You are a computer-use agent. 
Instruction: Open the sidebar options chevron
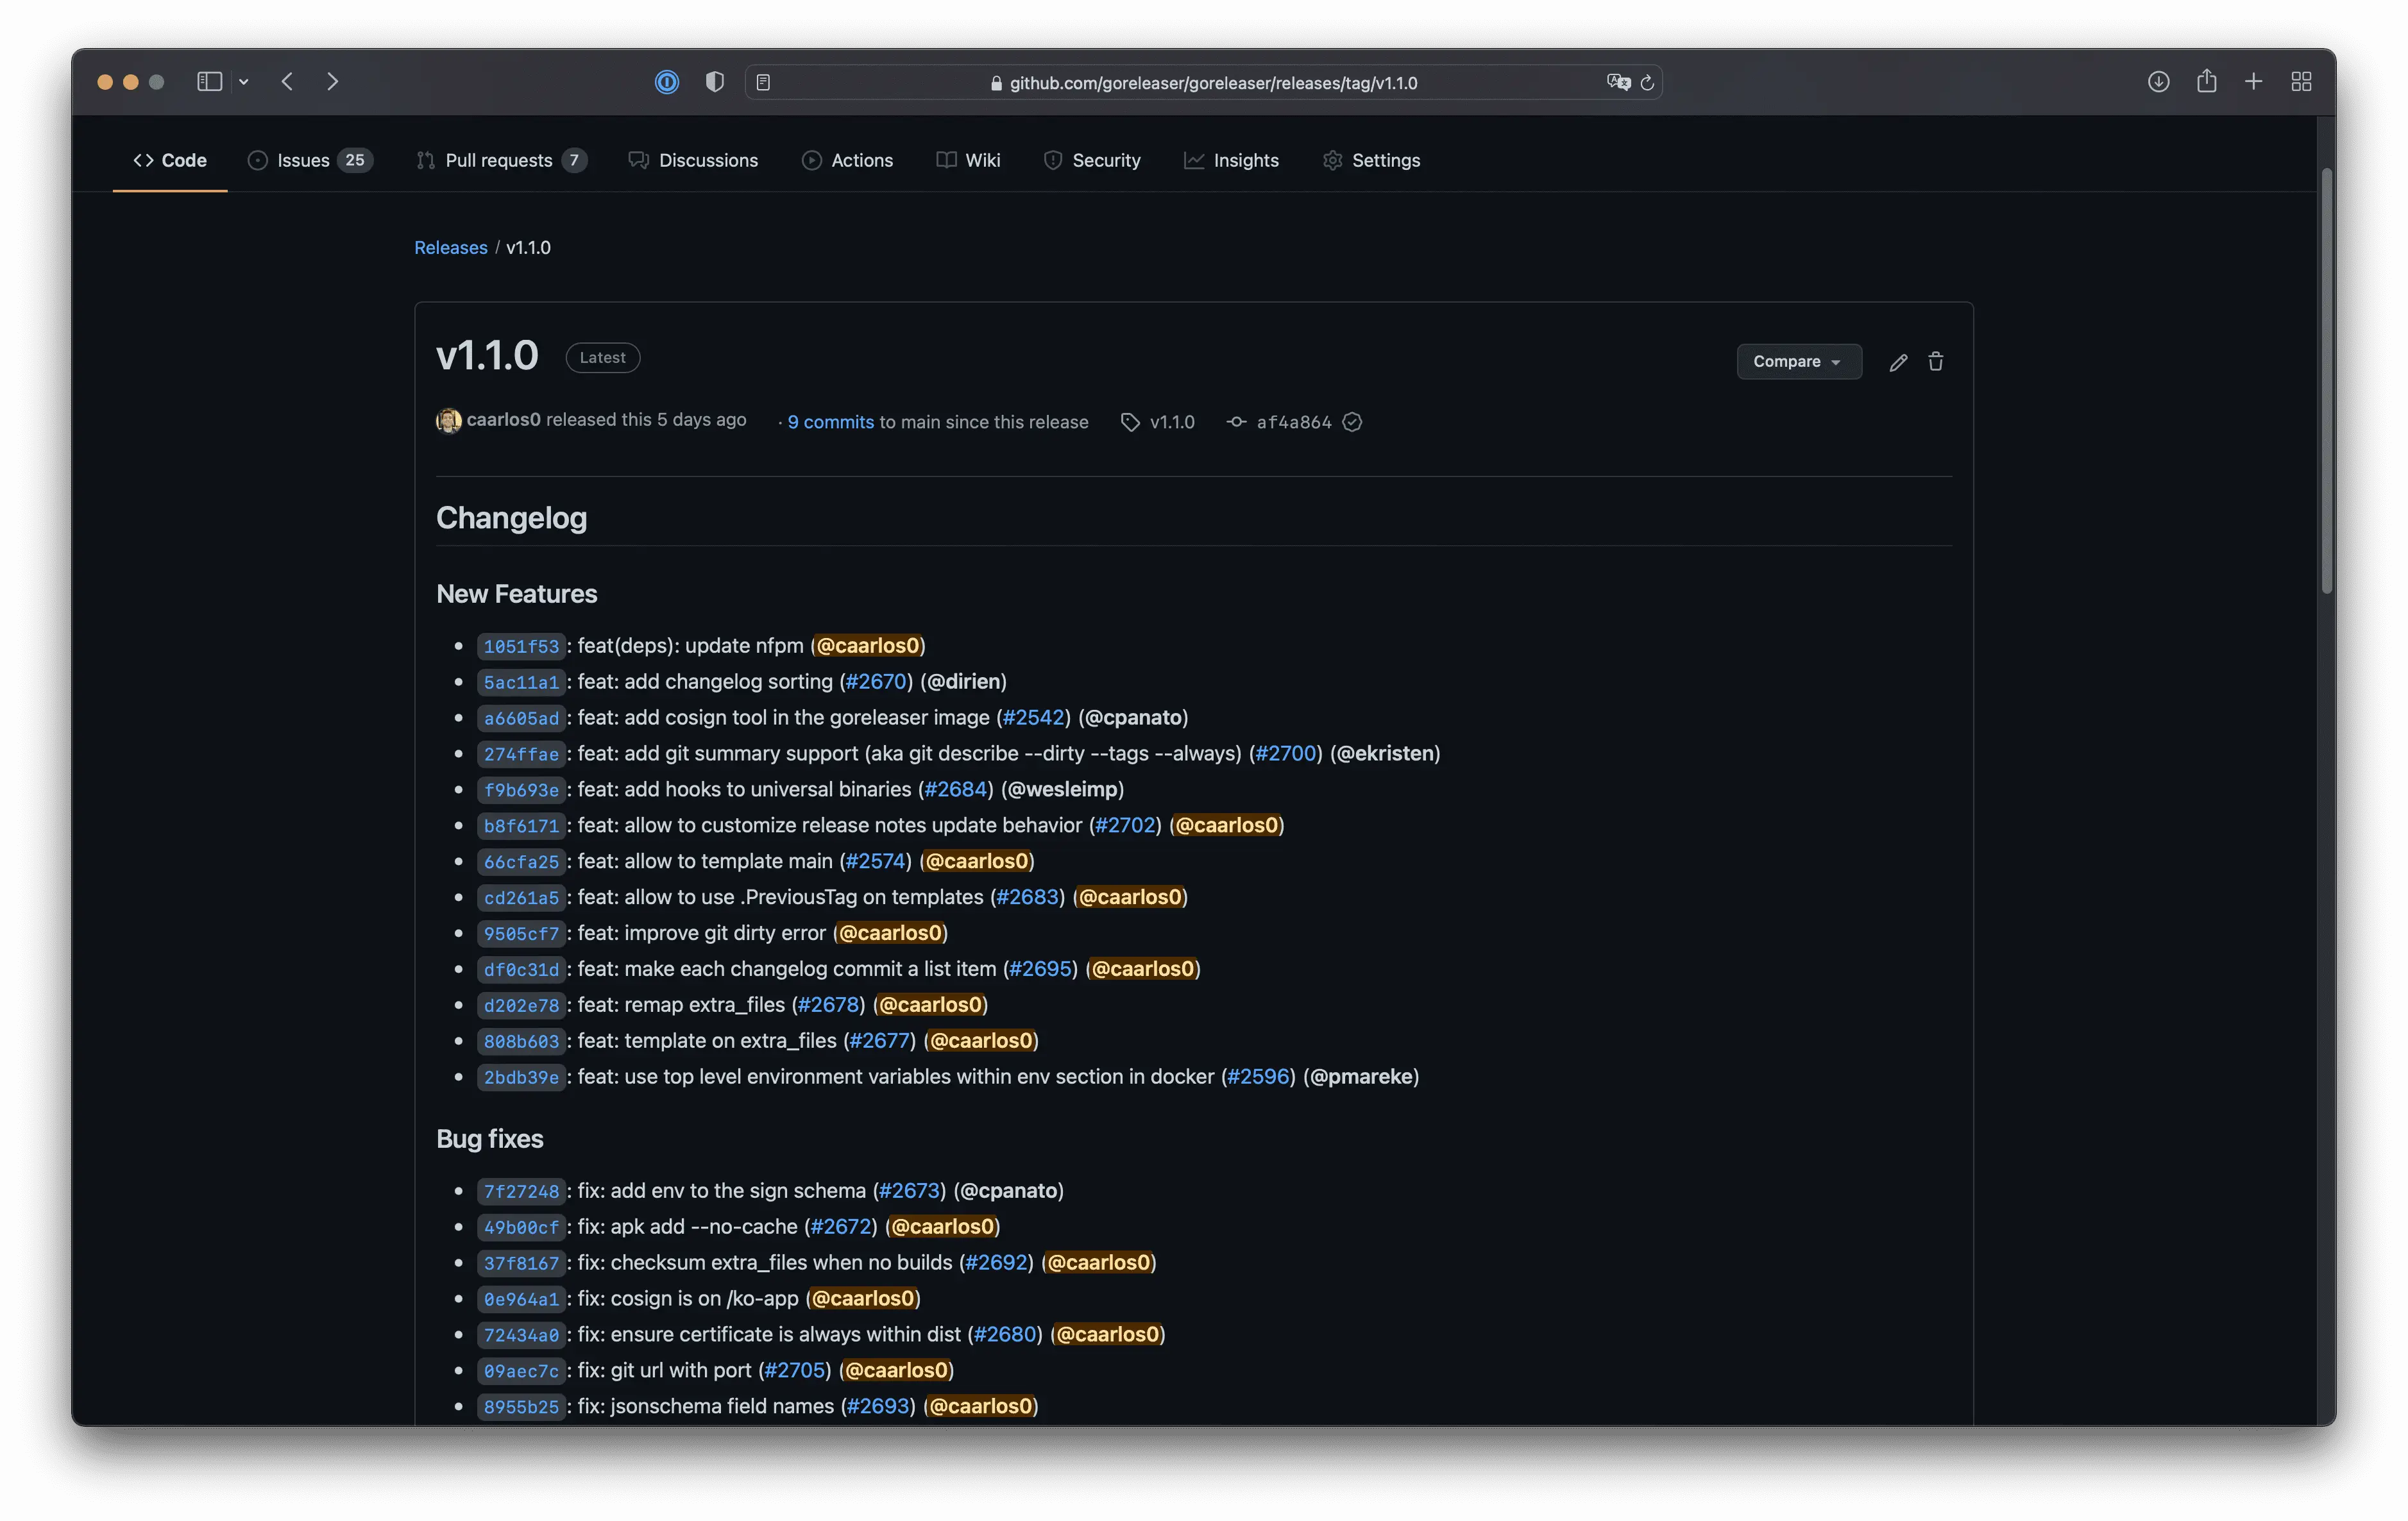(x=244, y=82)
